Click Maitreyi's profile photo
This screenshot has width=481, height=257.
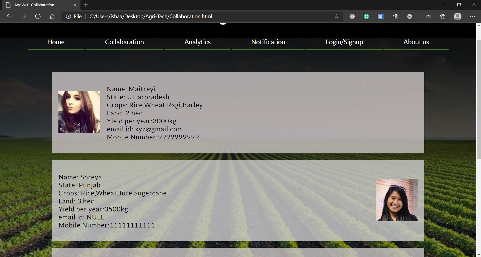pos(79,112)
